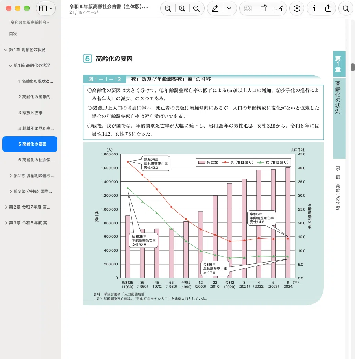355x359 pixels.
Task: Go to 6 高齢化の社会保… entry
Action: [x=36, y=160]
